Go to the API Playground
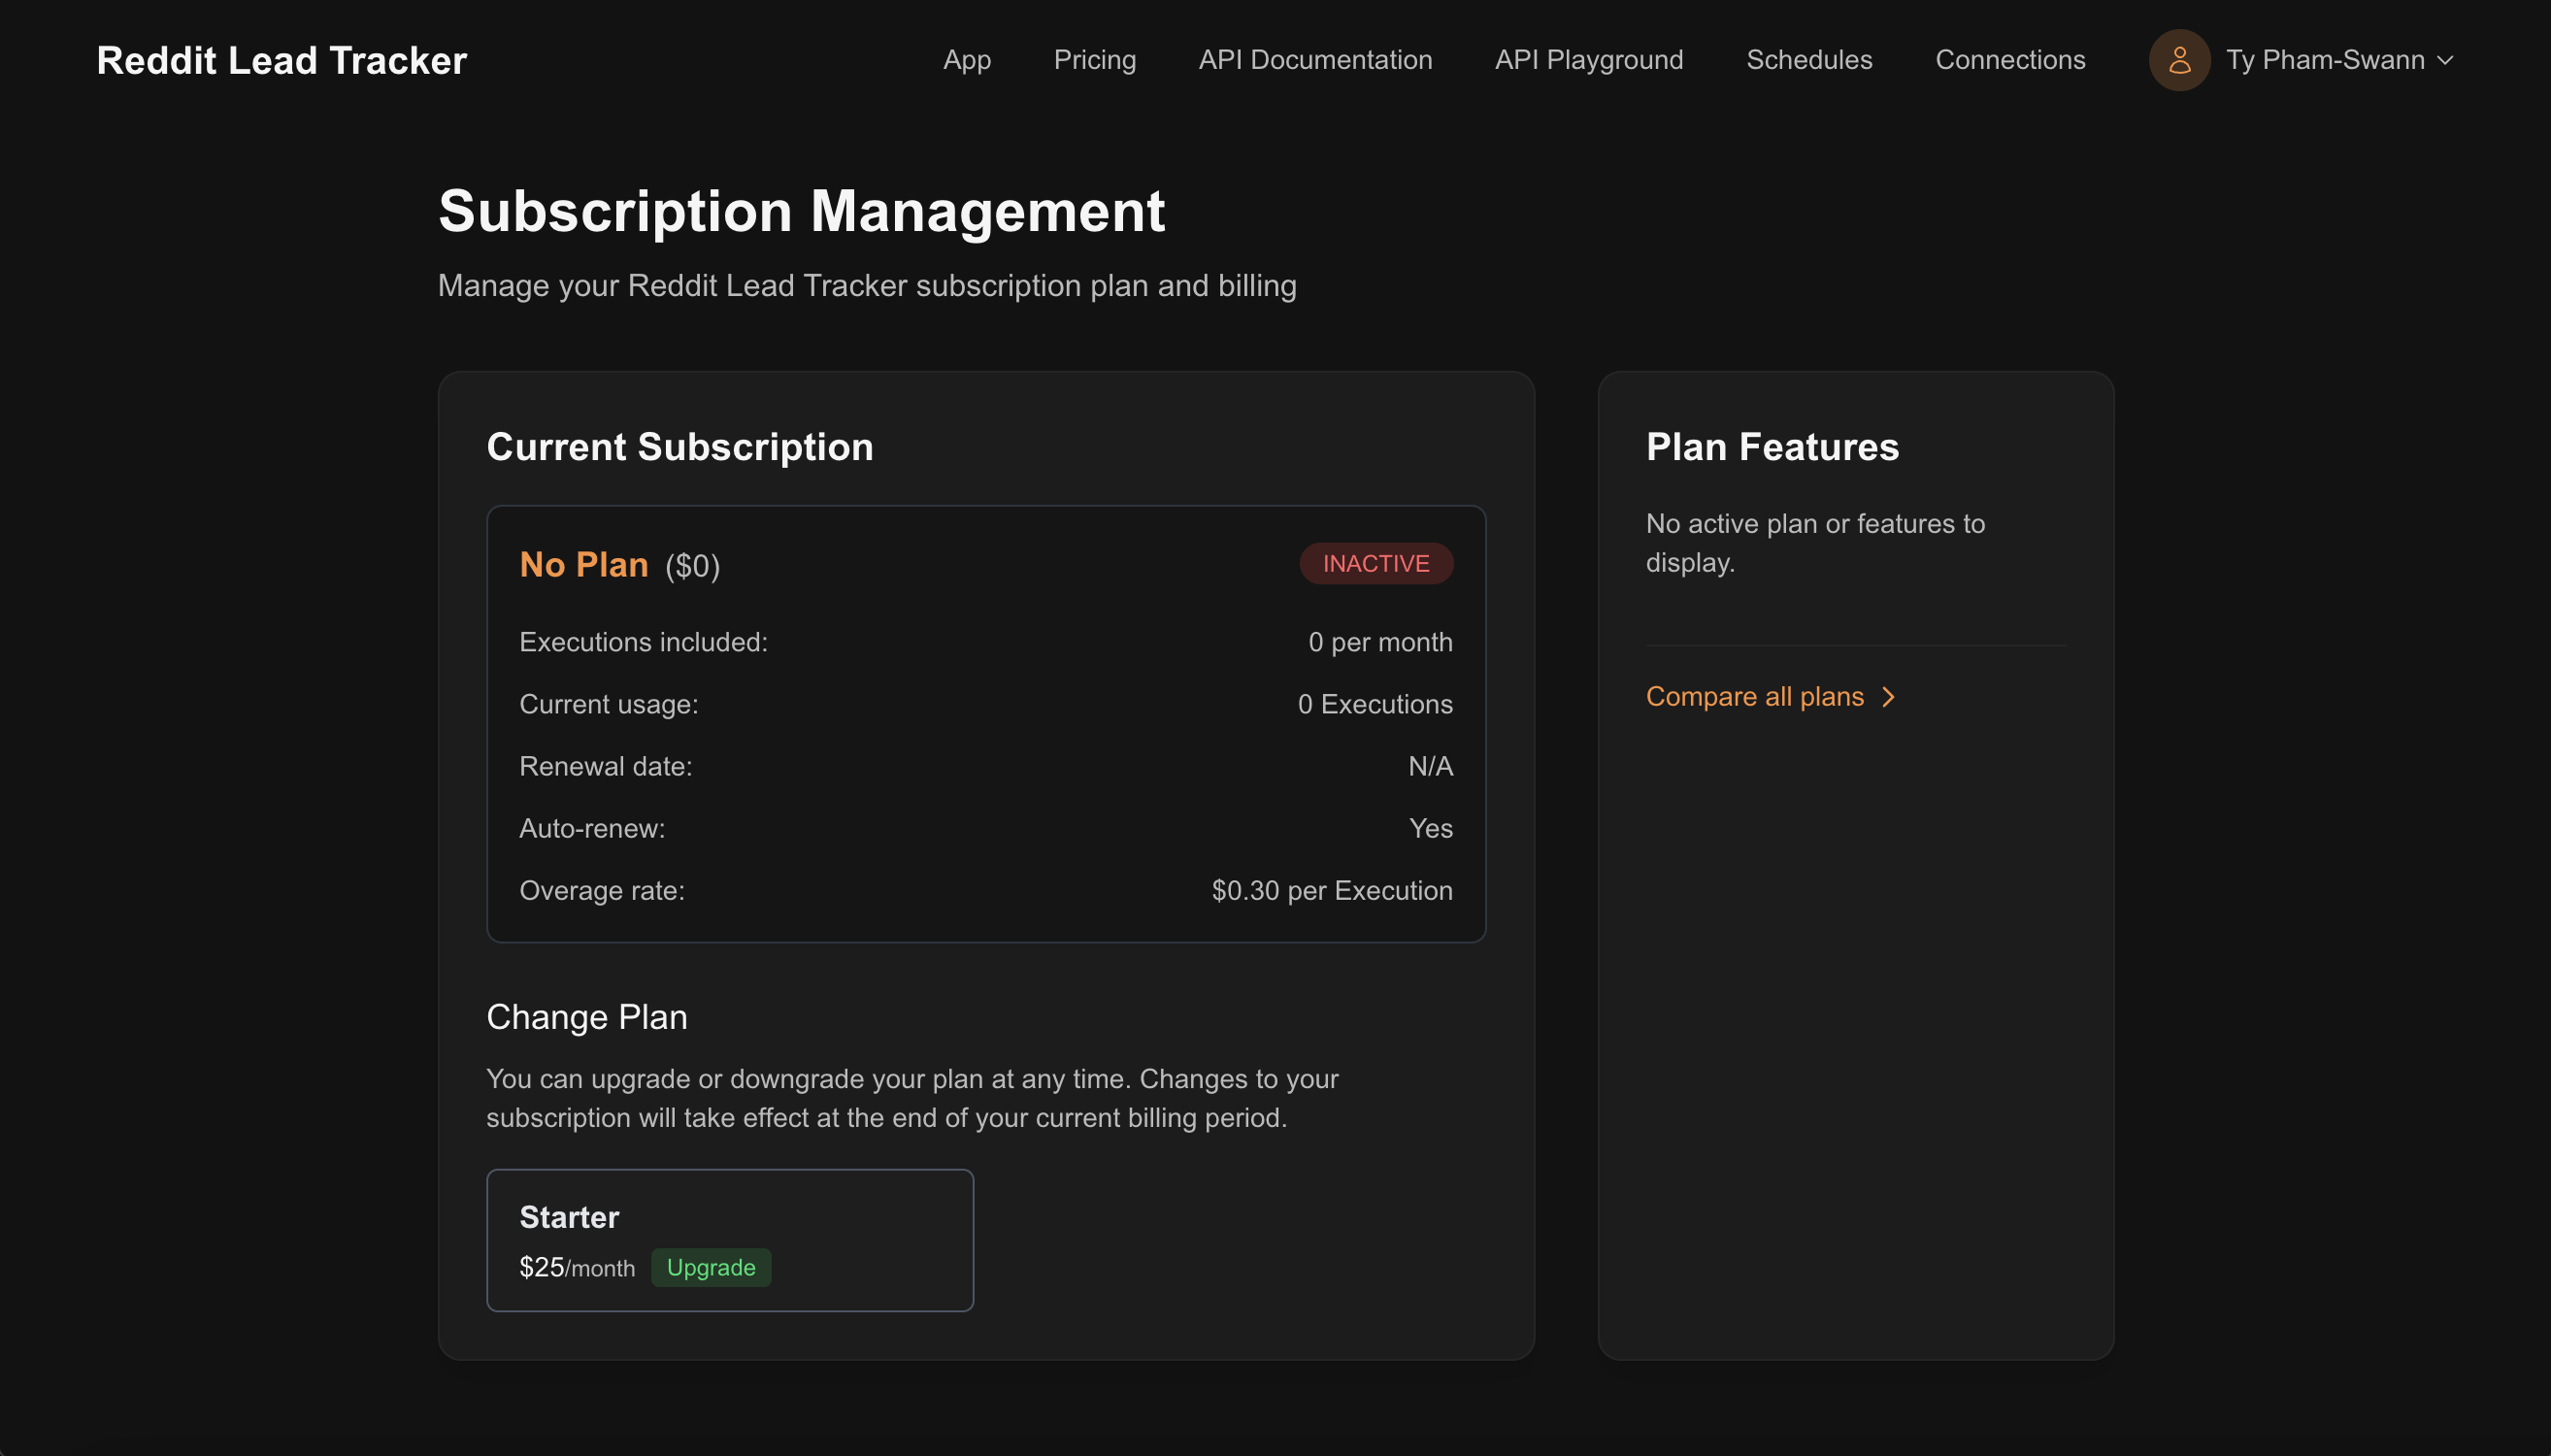 [x=1587, y=60]
